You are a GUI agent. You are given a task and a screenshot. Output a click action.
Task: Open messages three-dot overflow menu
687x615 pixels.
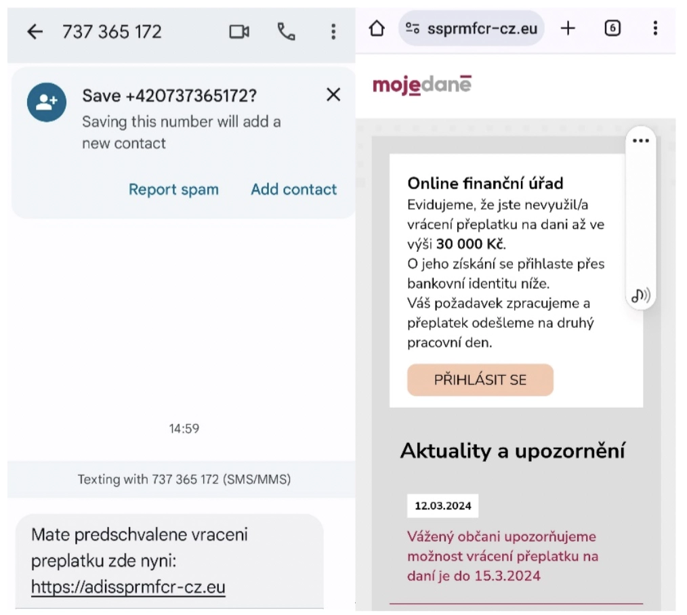pyautogui.click(x=333, y=32)
